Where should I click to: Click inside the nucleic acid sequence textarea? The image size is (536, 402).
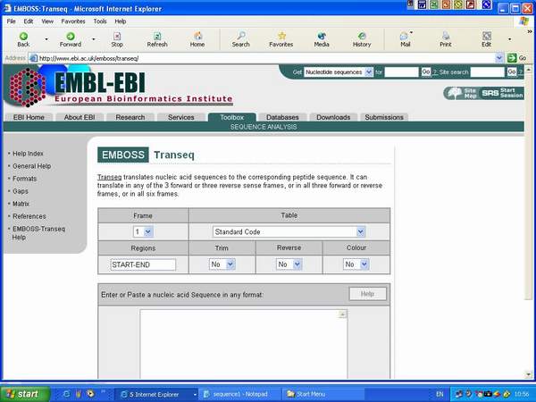pyautogui.click(x=243, y=344)
